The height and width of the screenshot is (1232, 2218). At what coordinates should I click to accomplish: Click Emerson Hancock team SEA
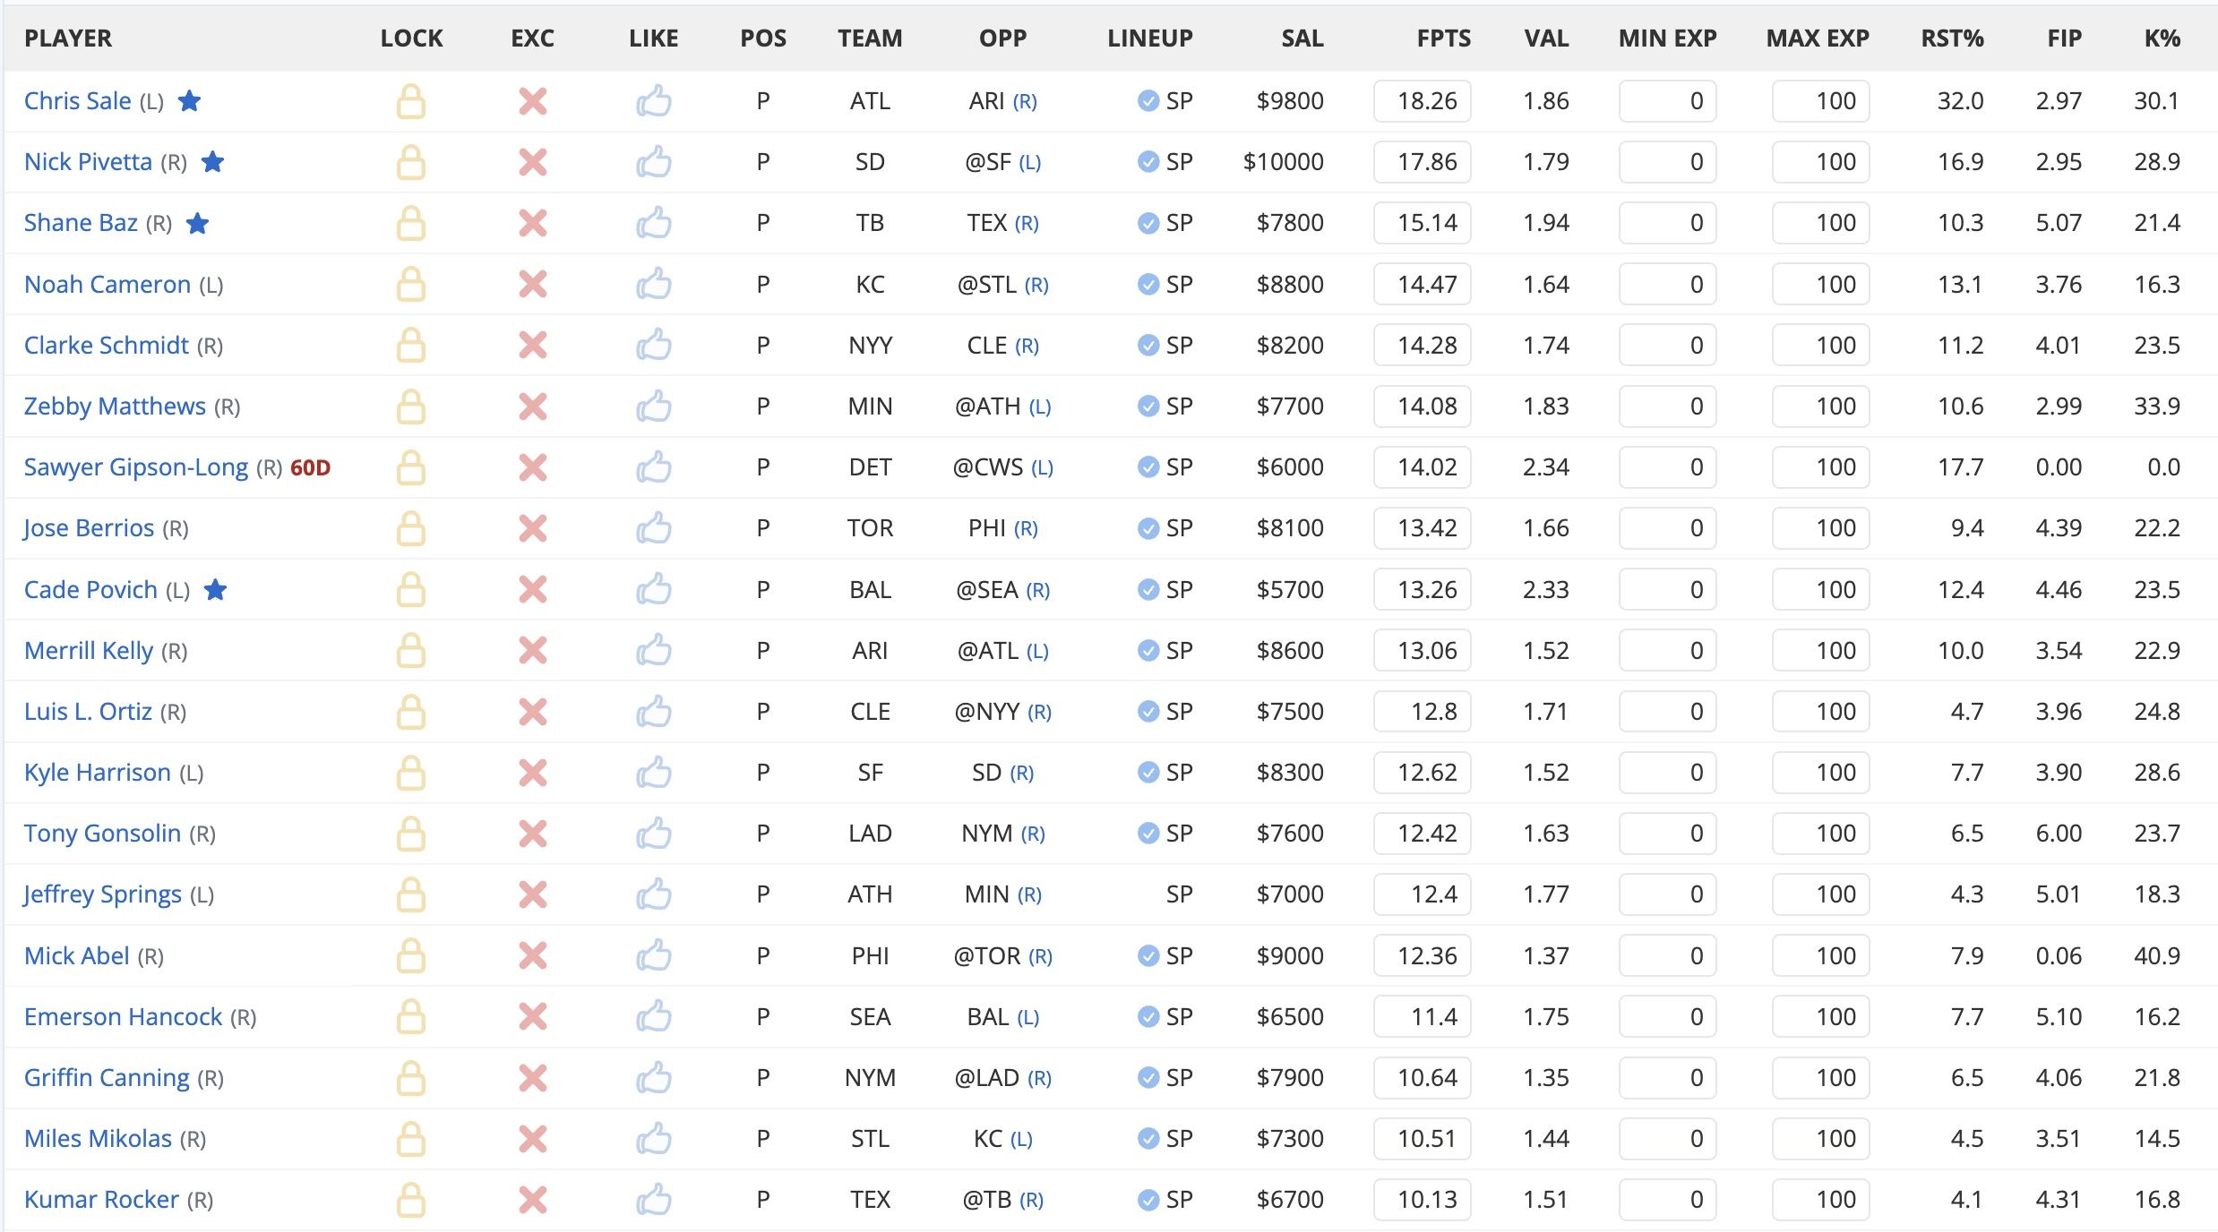[870, 1017]
